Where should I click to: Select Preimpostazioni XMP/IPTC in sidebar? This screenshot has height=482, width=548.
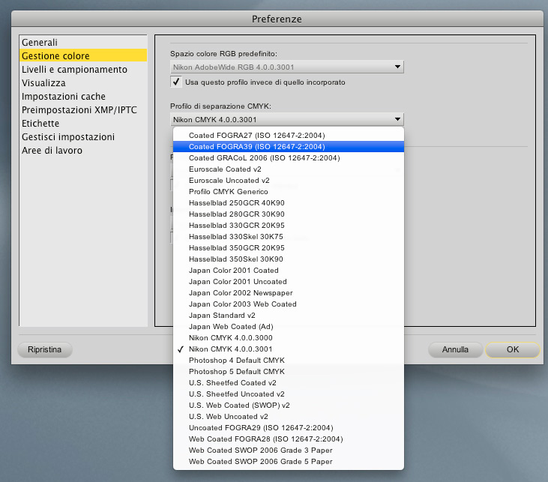click(83, 109)
